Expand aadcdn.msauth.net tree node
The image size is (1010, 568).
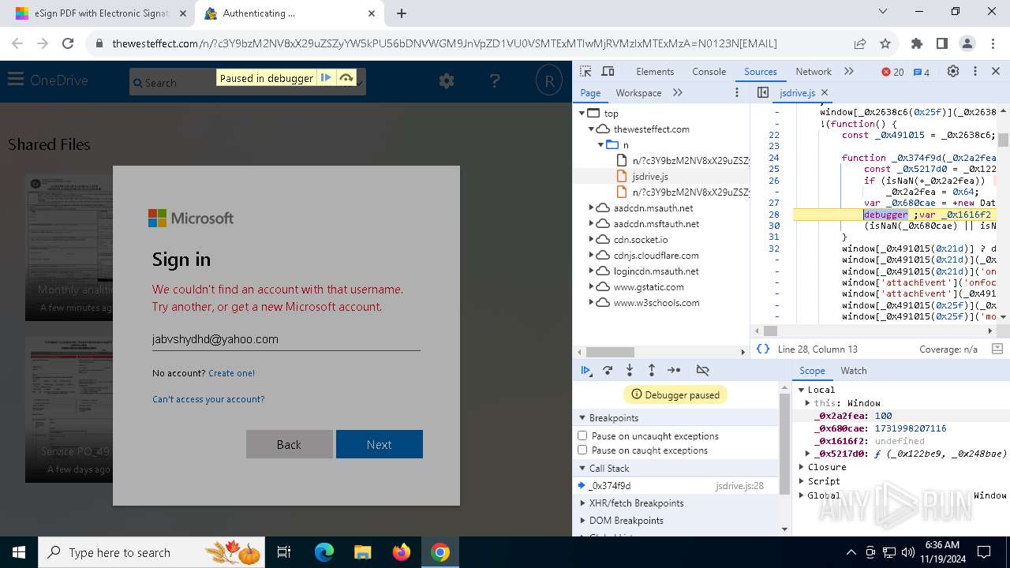[591, 207]
